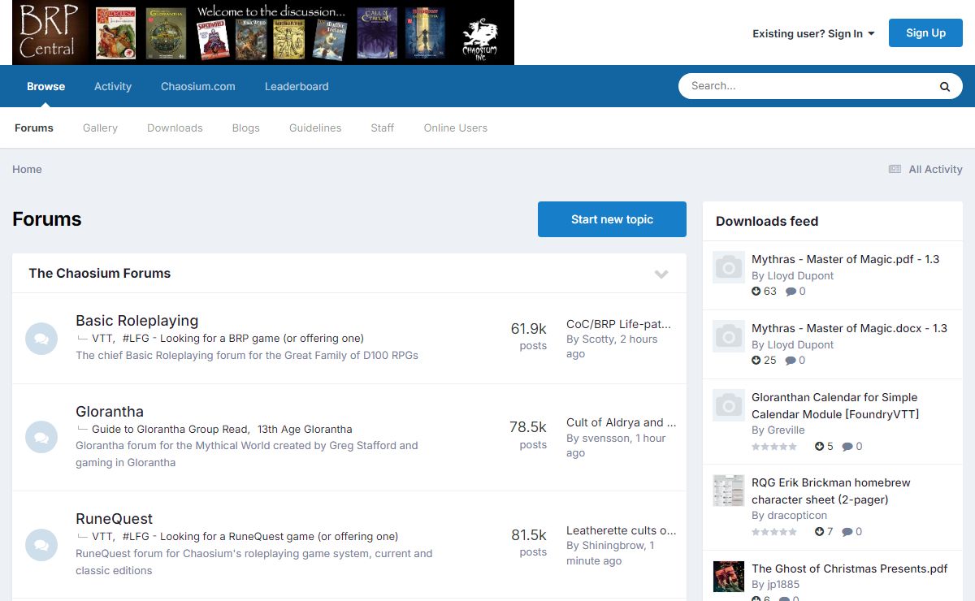Click the Glorantha forum bubble icon
Image resolution: width=975 pixels, height=601 pixels.
point(41,437)
